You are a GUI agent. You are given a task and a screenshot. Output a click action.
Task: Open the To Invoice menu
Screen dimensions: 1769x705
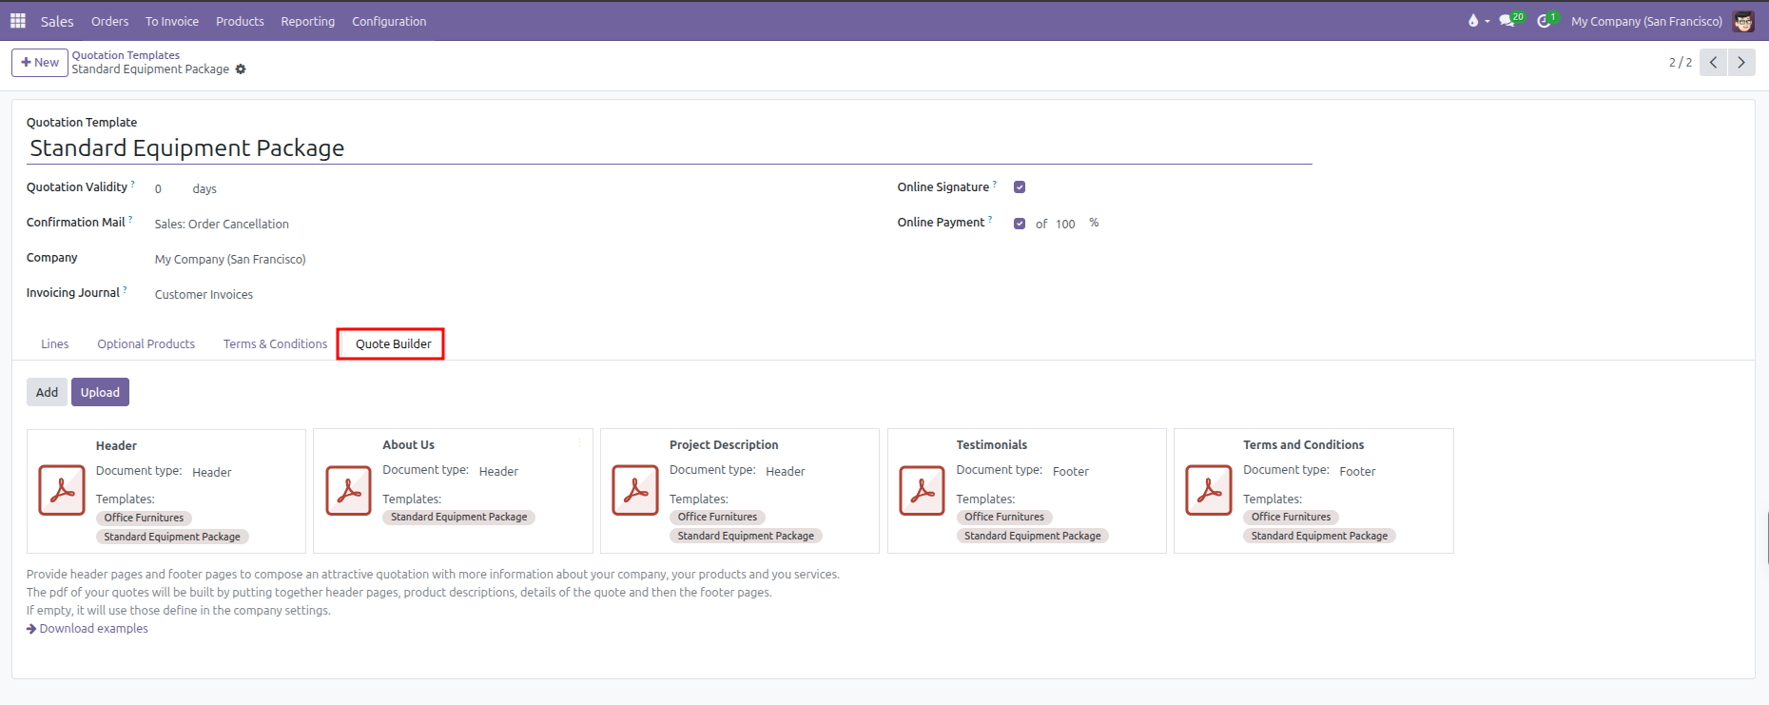pos(172,21)
